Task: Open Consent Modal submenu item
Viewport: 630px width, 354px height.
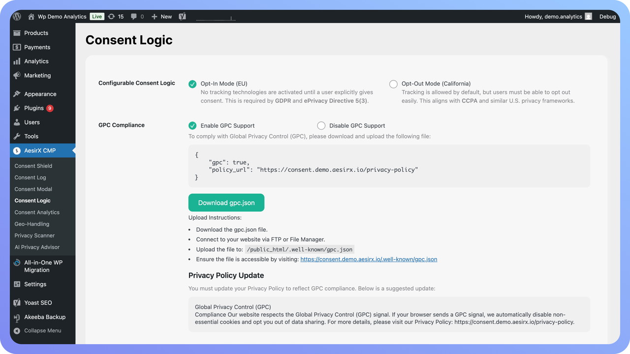Action: [x=33, y=189]
